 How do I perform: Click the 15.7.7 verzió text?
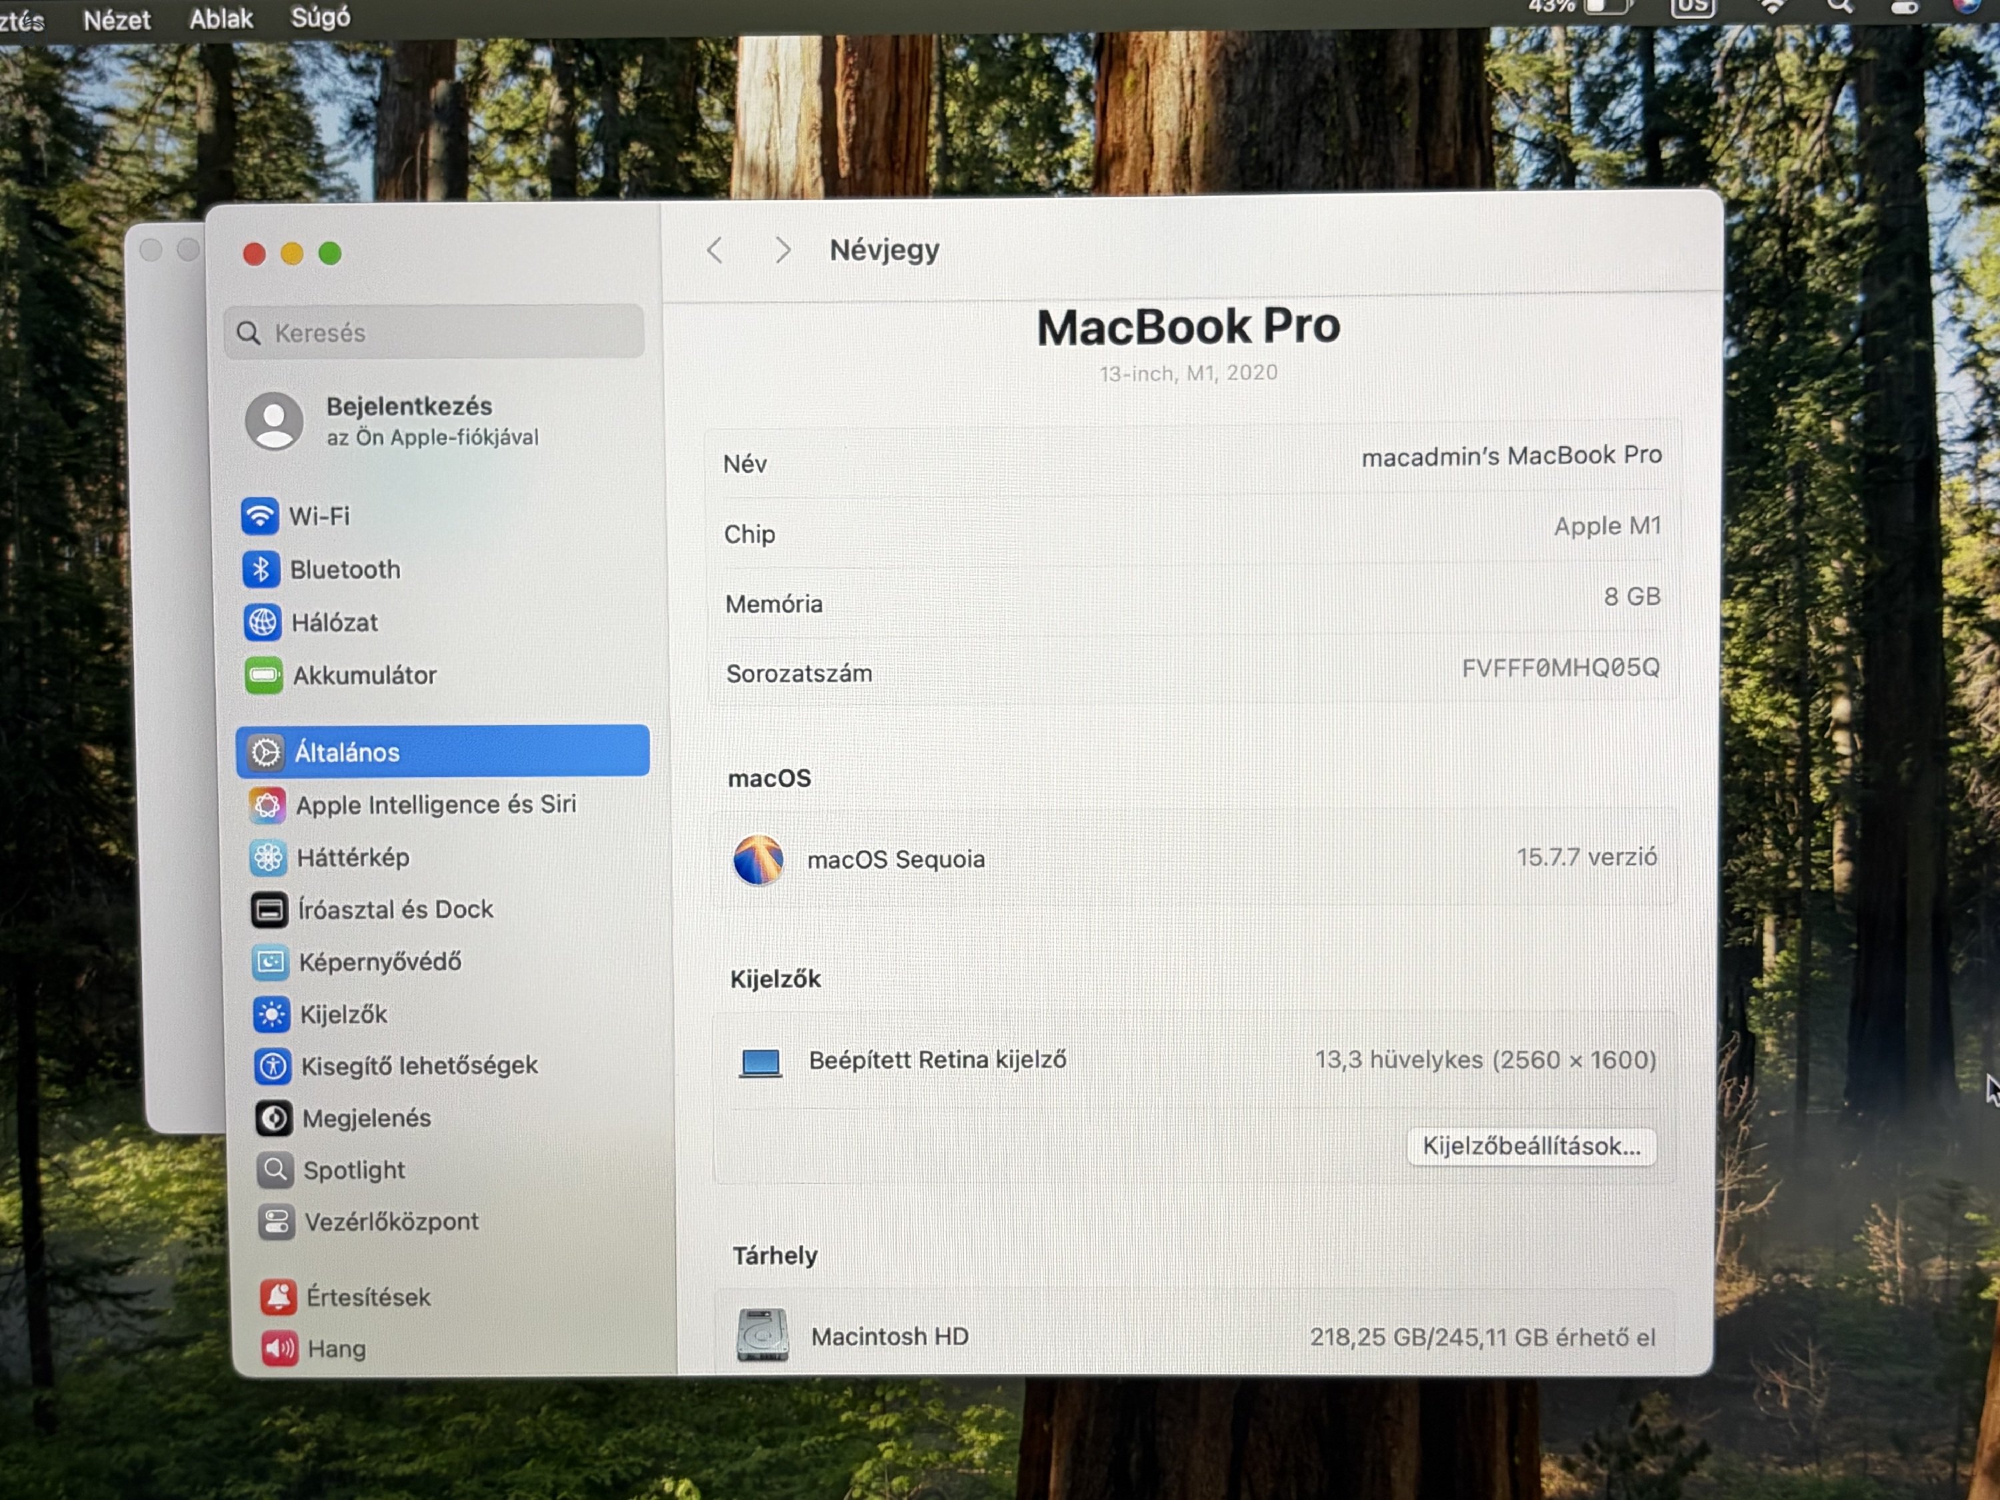coord(1587,857)
